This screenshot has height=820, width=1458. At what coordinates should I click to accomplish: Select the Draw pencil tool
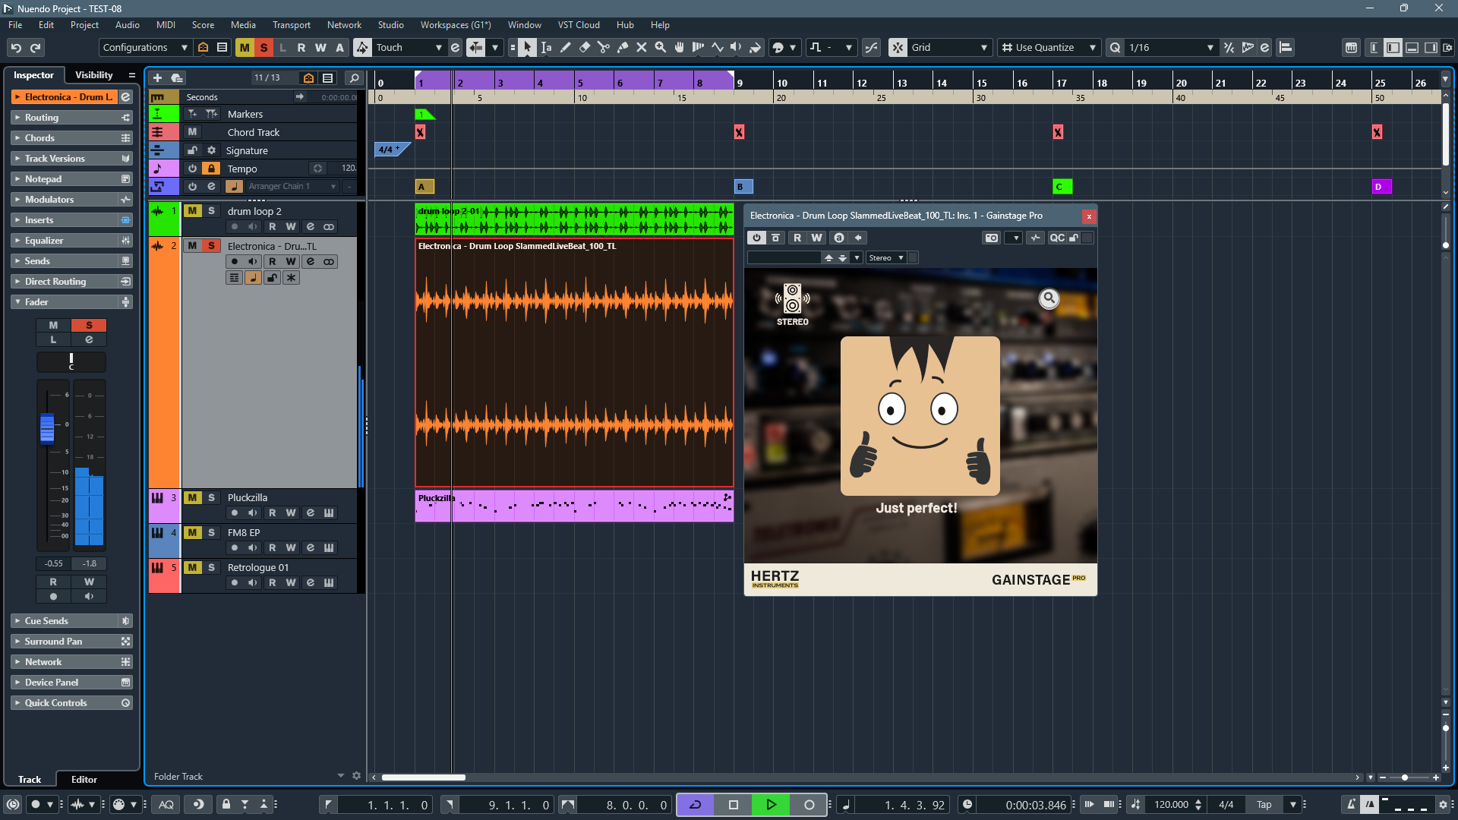[x=565, y=47]
